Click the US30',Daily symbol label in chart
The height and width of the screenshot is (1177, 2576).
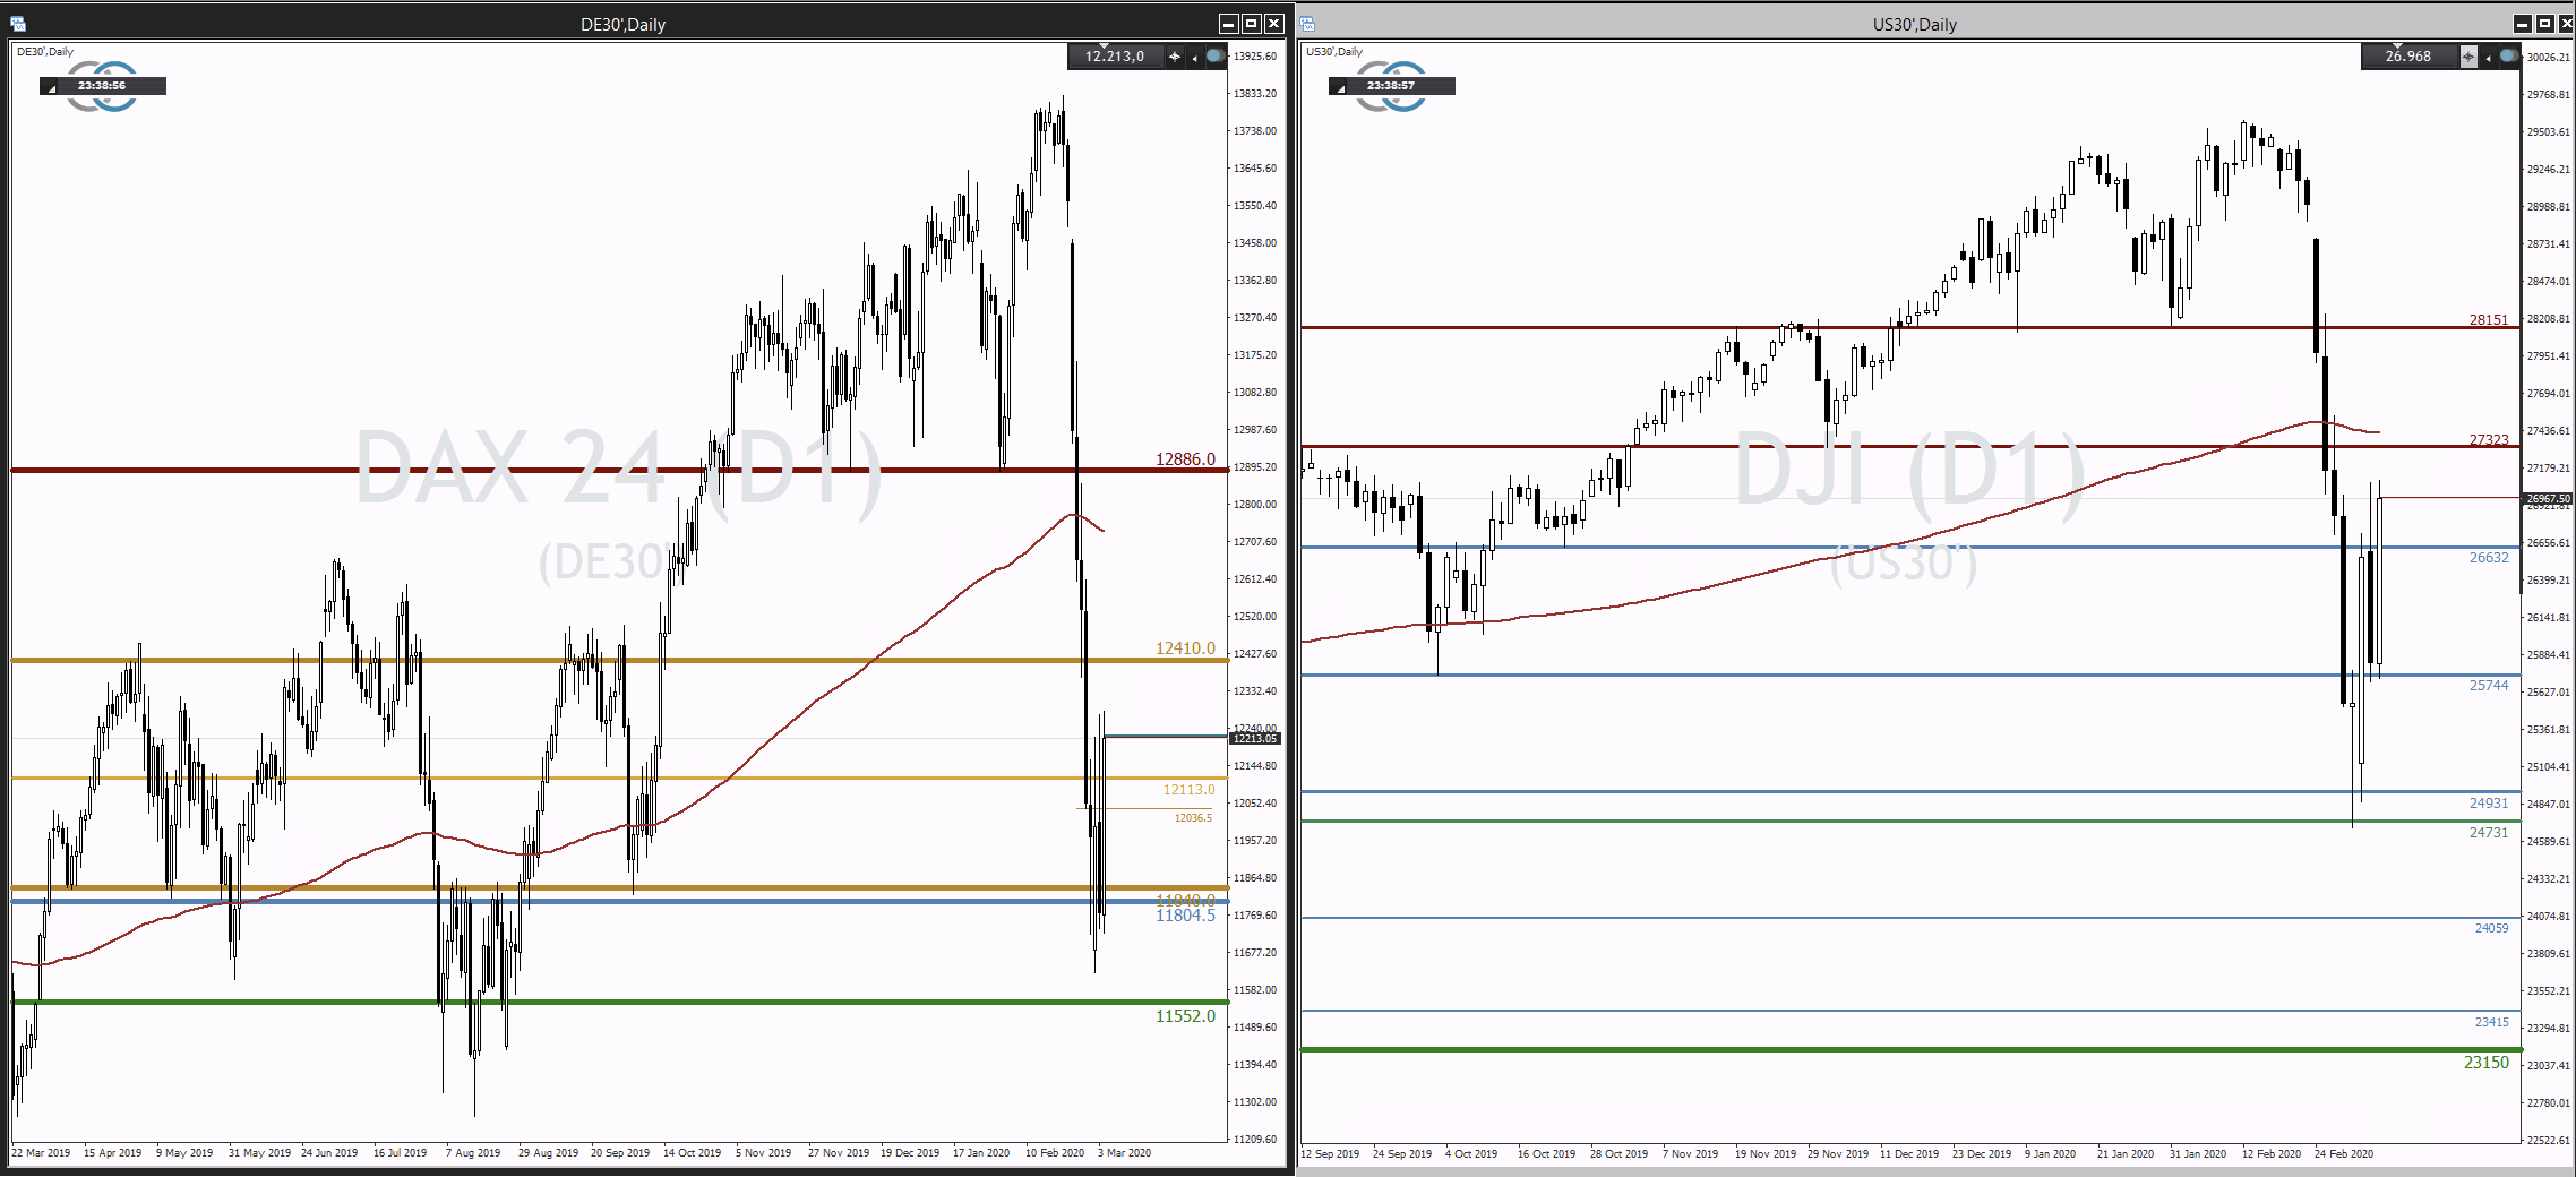click(1334, 52)
